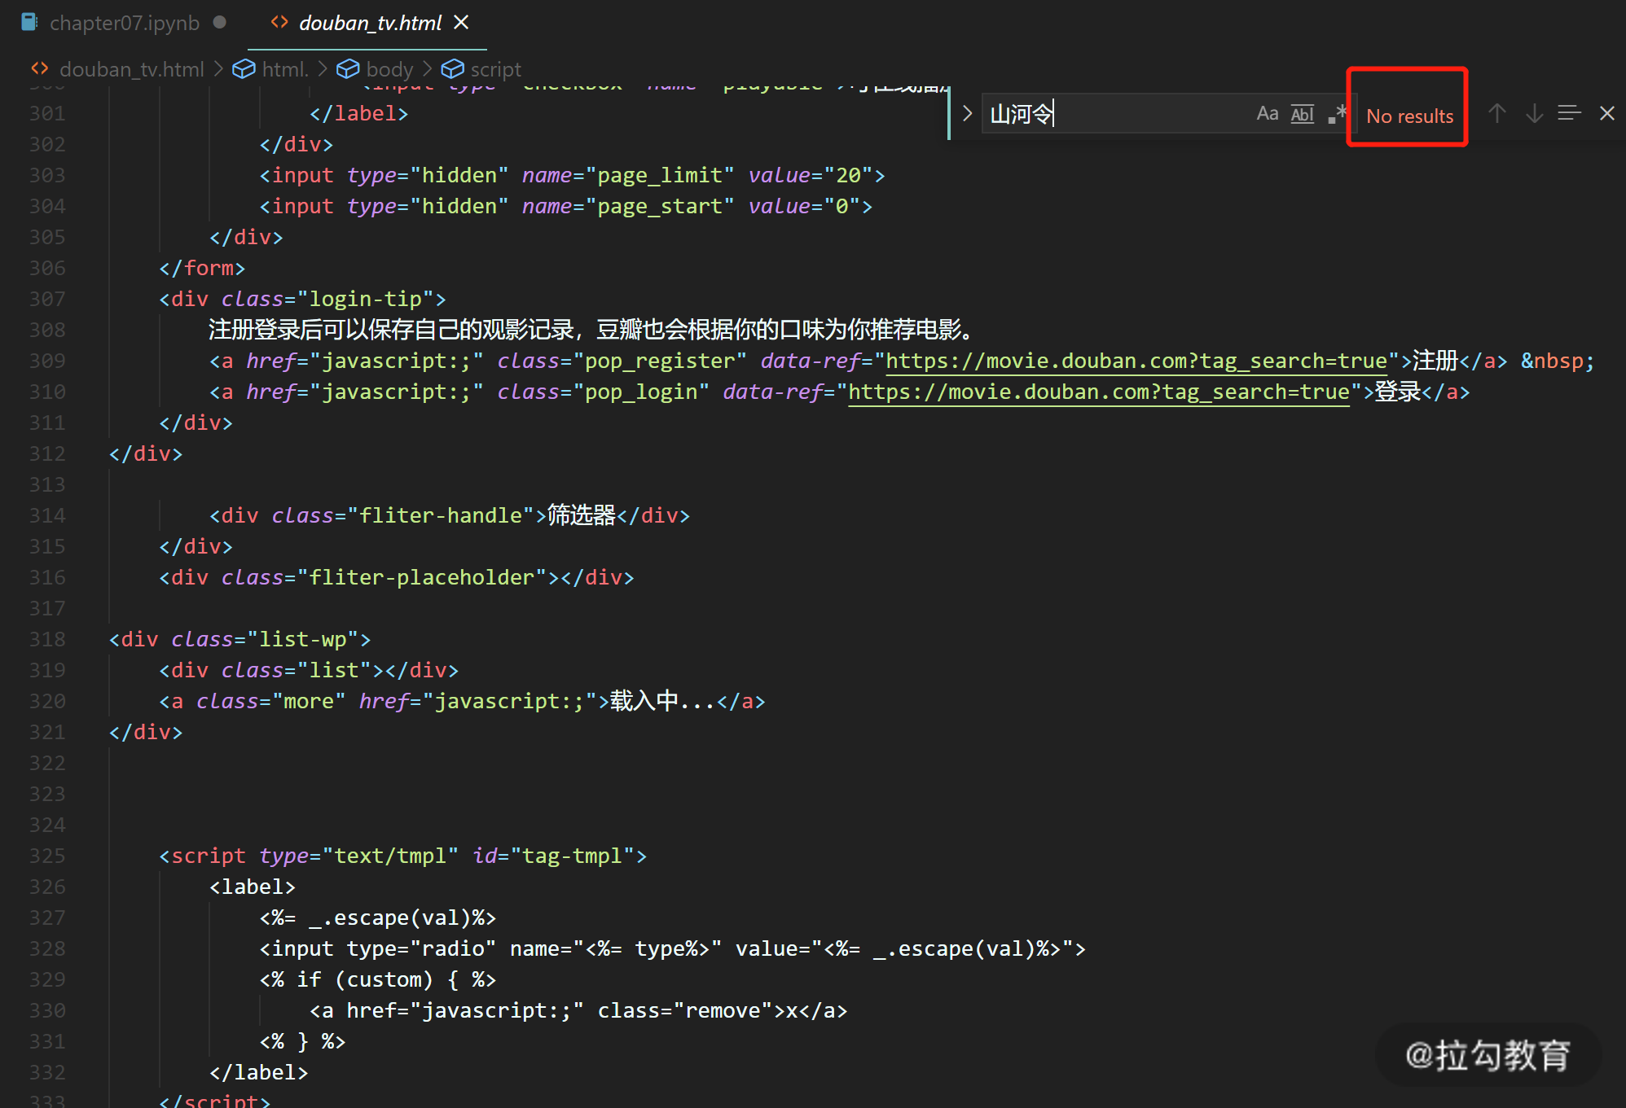Click the HTML file icon on douban_tv tab
The image size is (1626, 1108).
(x=279, y=22)
